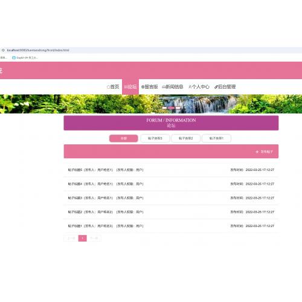This screenshot has width=302, height=302.
Task: Filter by 帖子类型3 category
Action: pos(155,138)
